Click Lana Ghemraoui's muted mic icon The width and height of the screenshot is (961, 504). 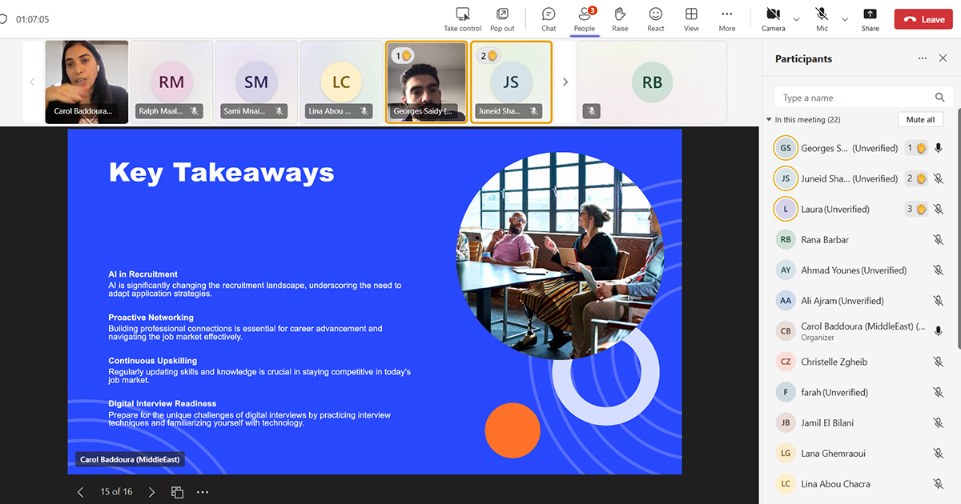pos(939,454)
